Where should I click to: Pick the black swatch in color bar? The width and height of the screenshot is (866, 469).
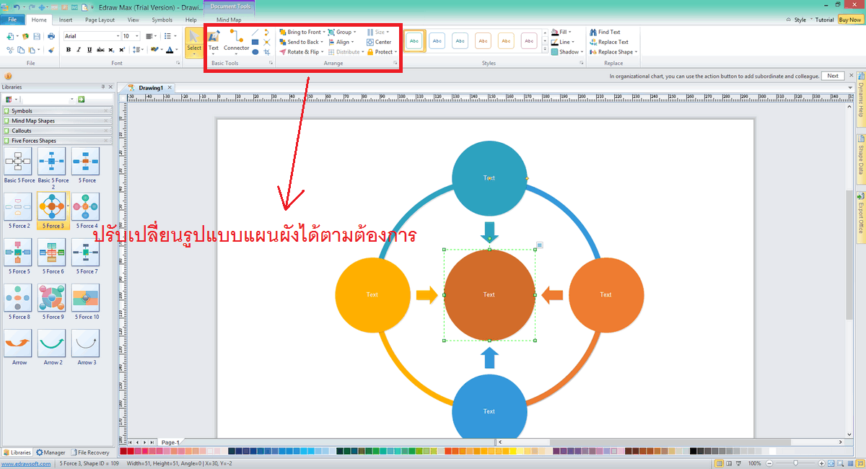(694, 451)
